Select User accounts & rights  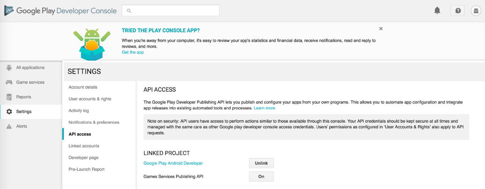[x=90, y=99]
